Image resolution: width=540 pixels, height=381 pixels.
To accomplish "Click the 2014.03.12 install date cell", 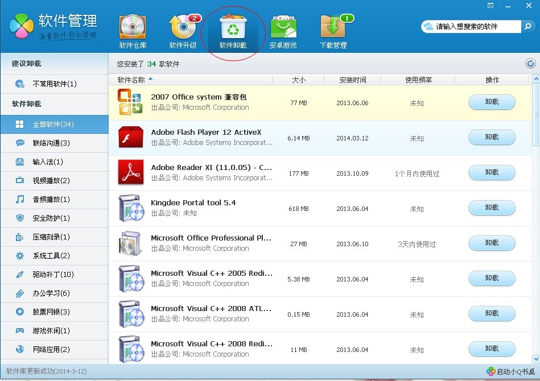I will pyautogui.click(x=352, y=138).
